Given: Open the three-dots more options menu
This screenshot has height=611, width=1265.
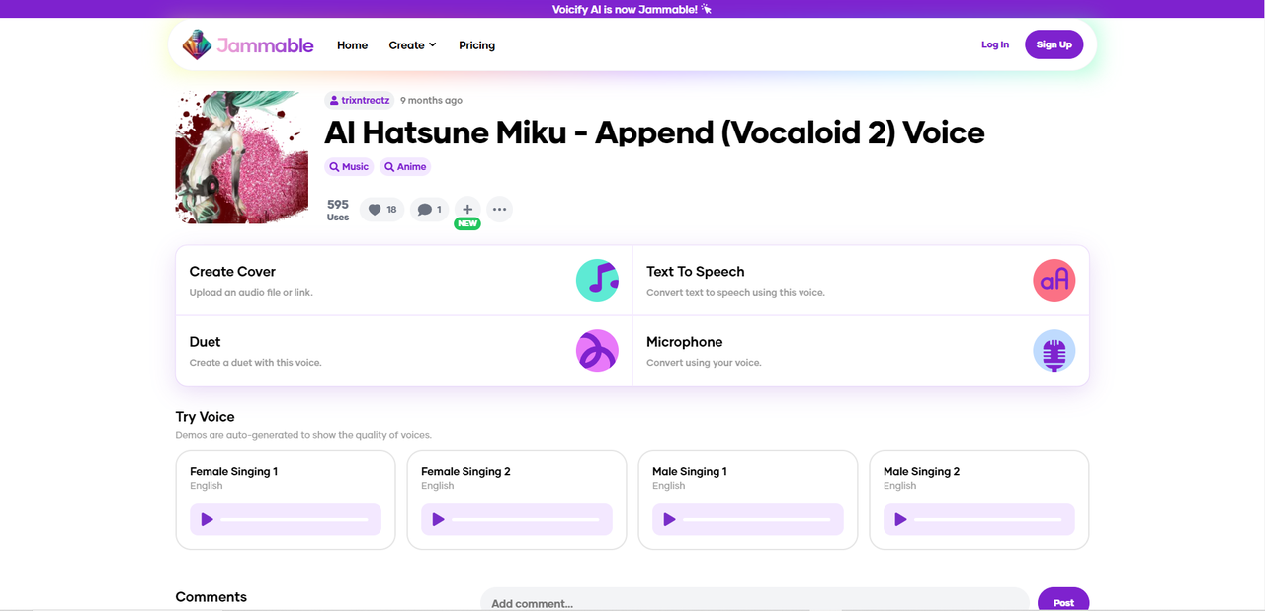Looking at the screenshot, I should pos(499,210).
